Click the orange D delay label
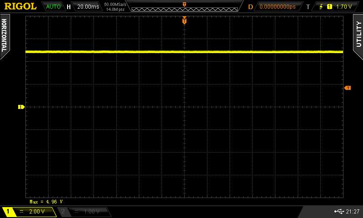The height and width of the screenshot is (218, 363). (x=250, y=7)
